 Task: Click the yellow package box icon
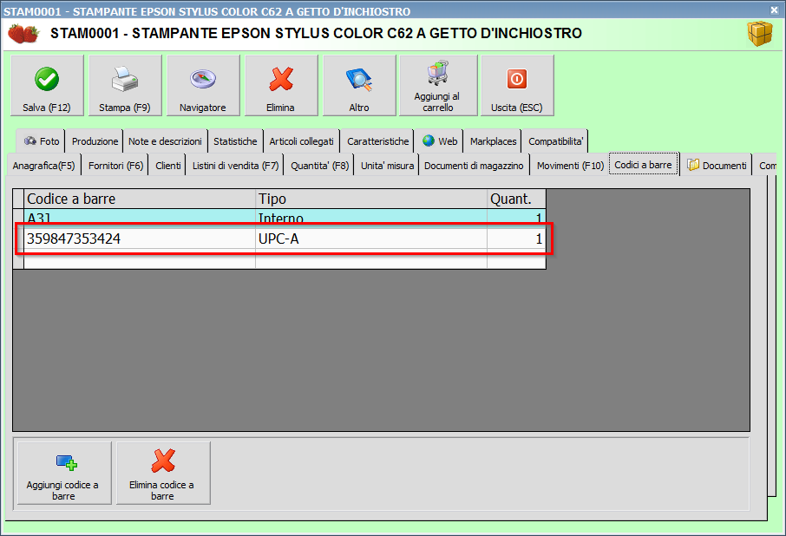pyautogui.click(x=760, y=34)
